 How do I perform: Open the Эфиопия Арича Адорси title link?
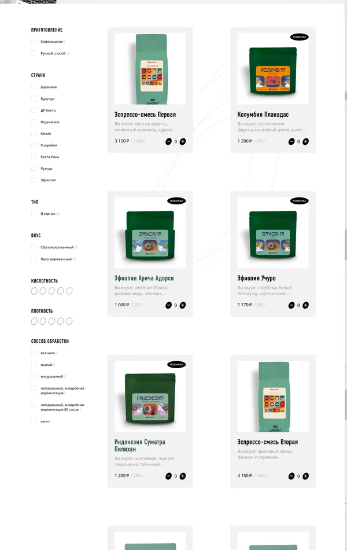pos(144,278)
